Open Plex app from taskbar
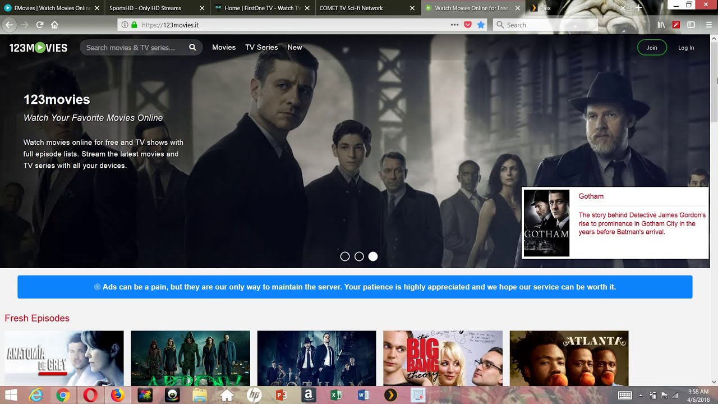 391,395
